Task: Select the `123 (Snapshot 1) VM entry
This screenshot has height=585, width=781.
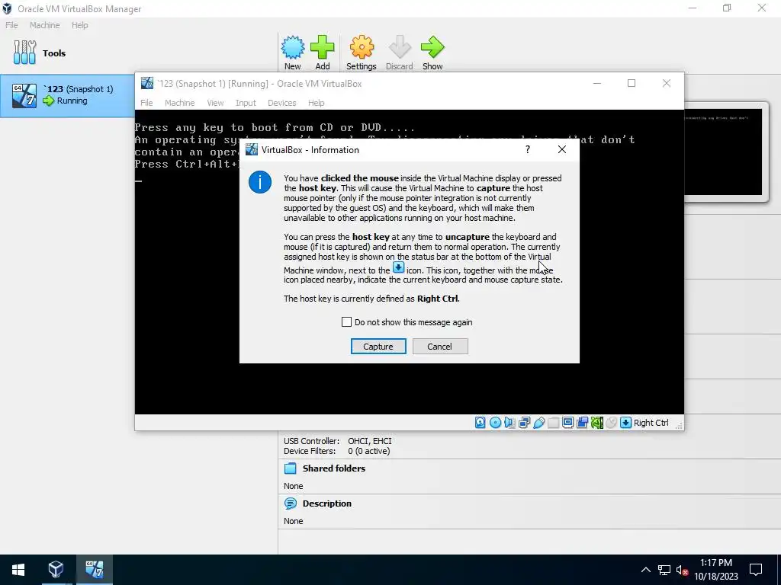Action: coord(67,95)
